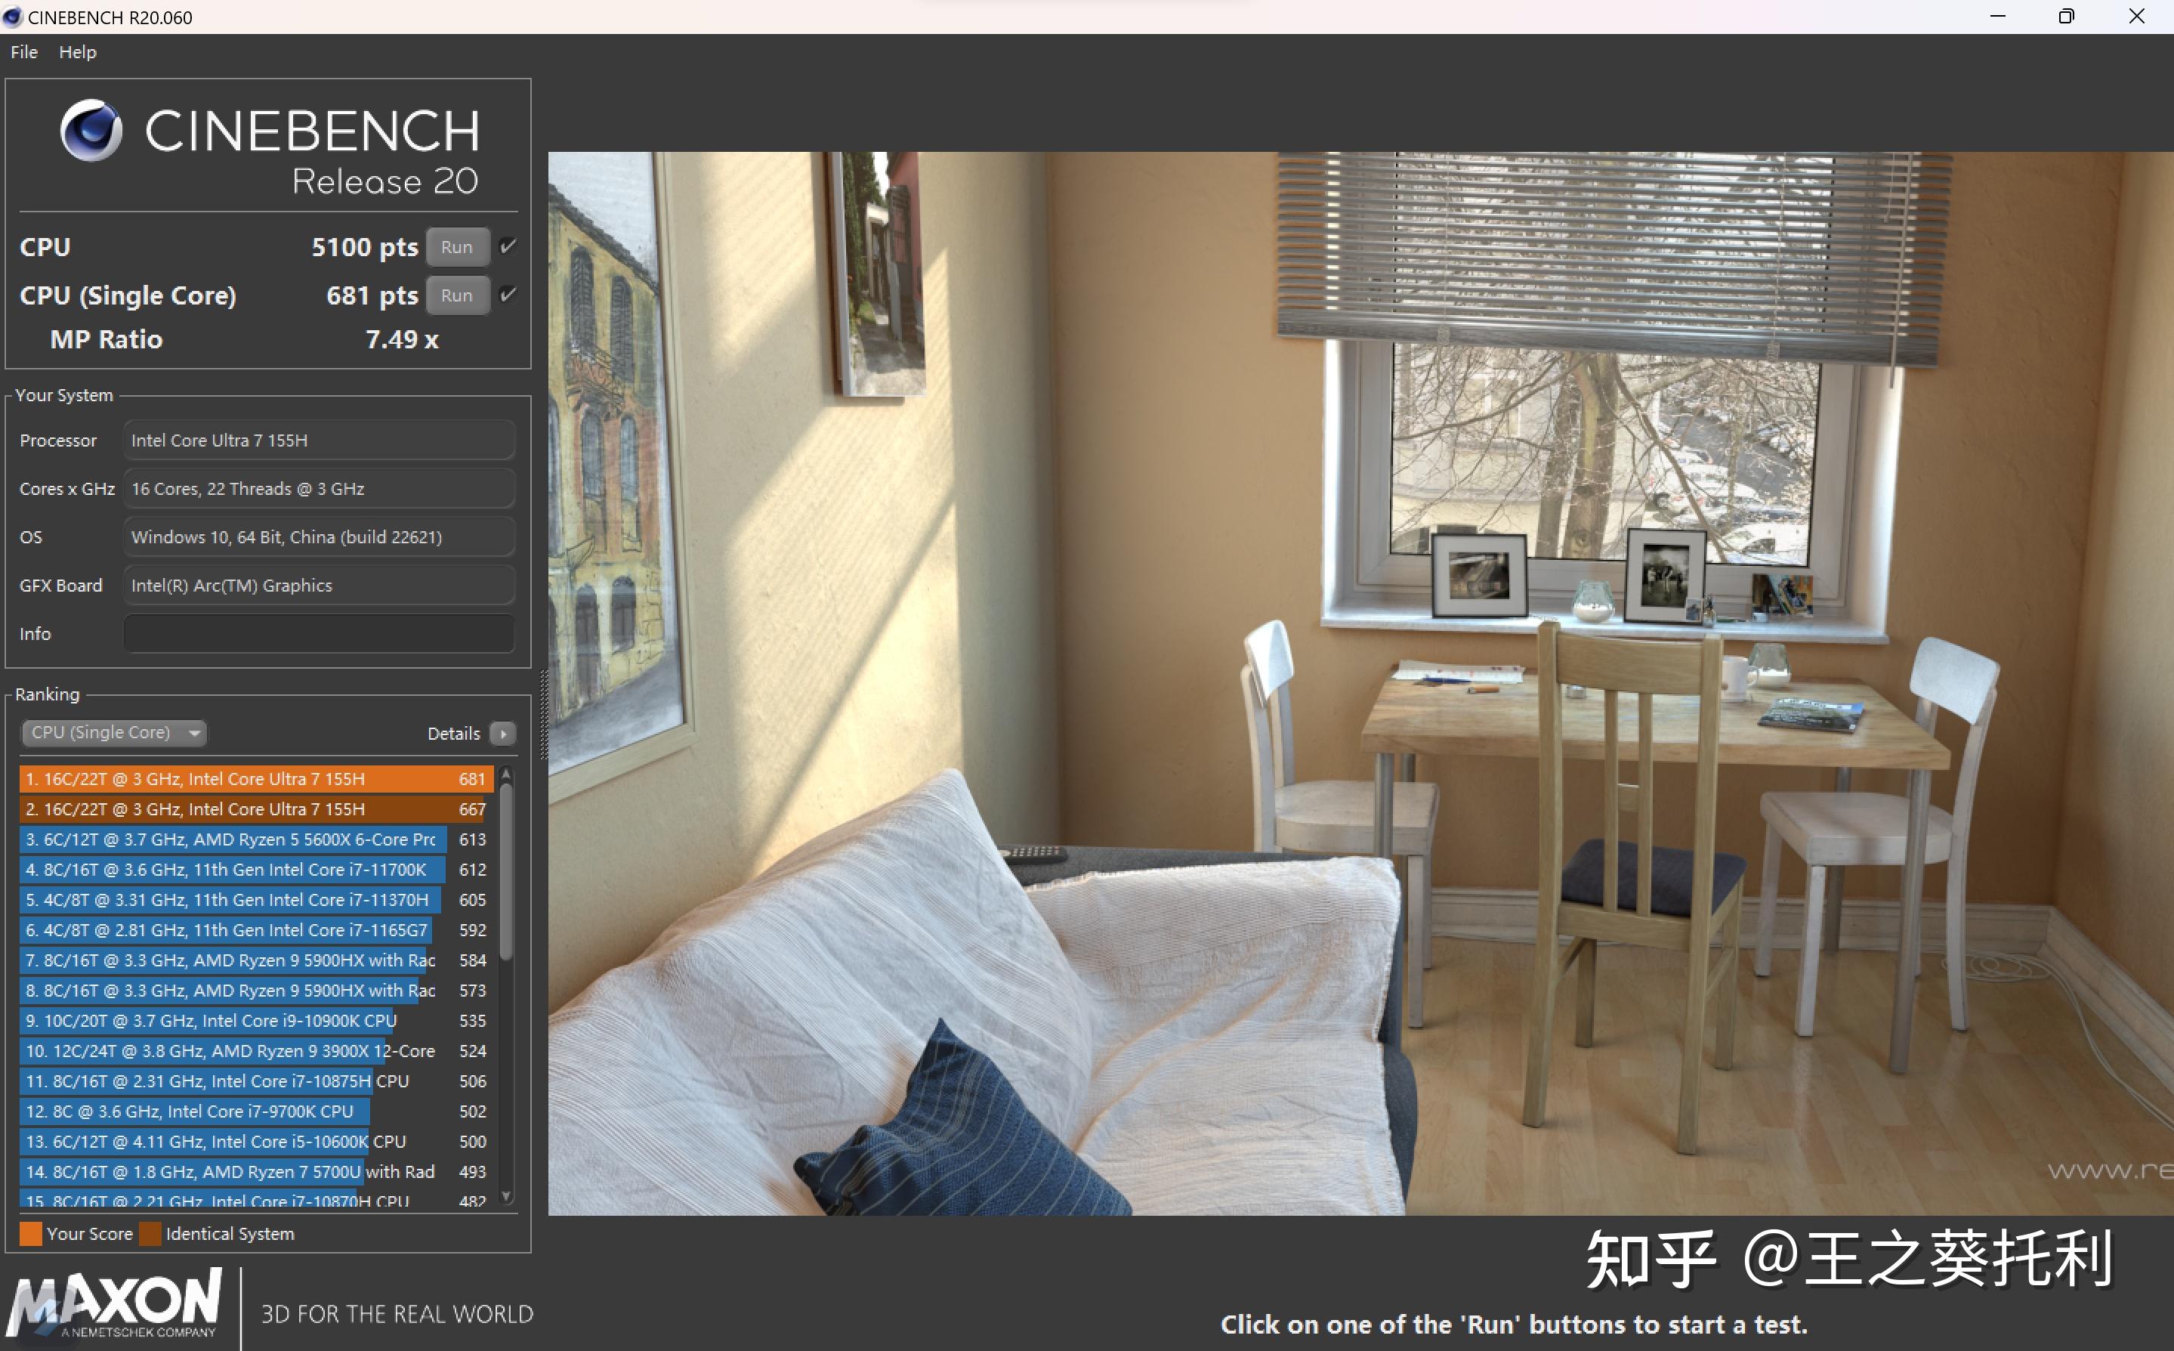
Task: Close the Cinebench window
Action: (2136, 16)
